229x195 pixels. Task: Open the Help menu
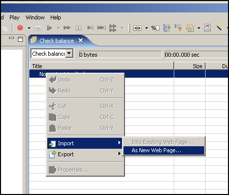[x=56, y=17]
